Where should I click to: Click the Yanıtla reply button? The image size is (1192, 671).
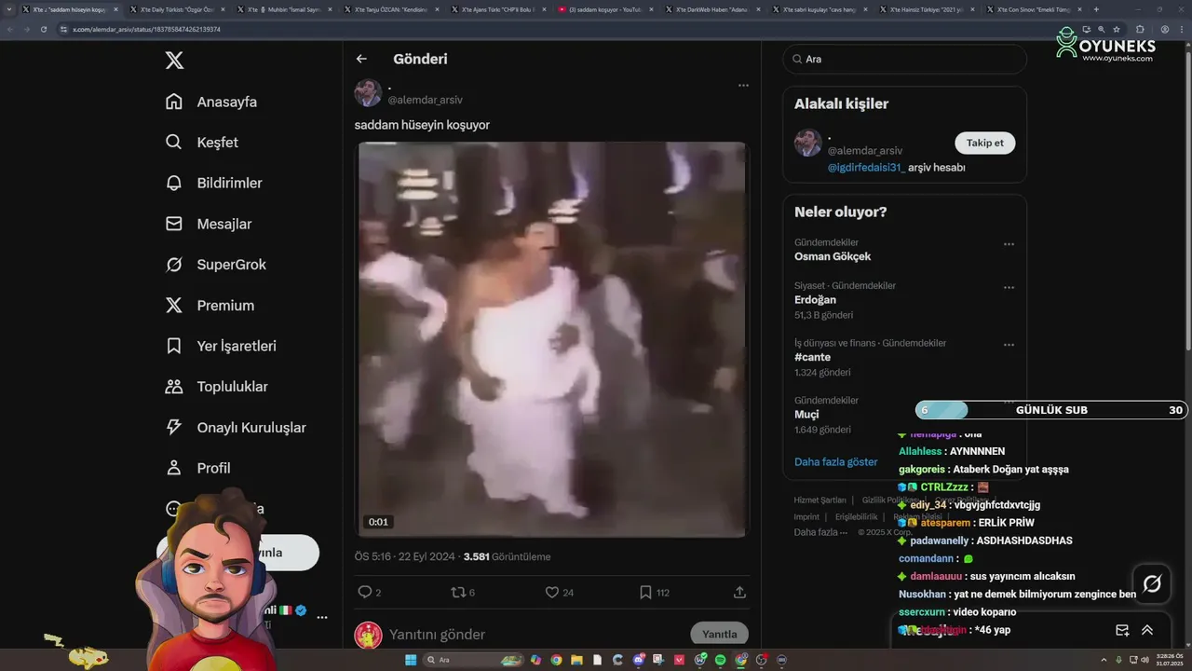pyautogui.click(x=719, y=634)
